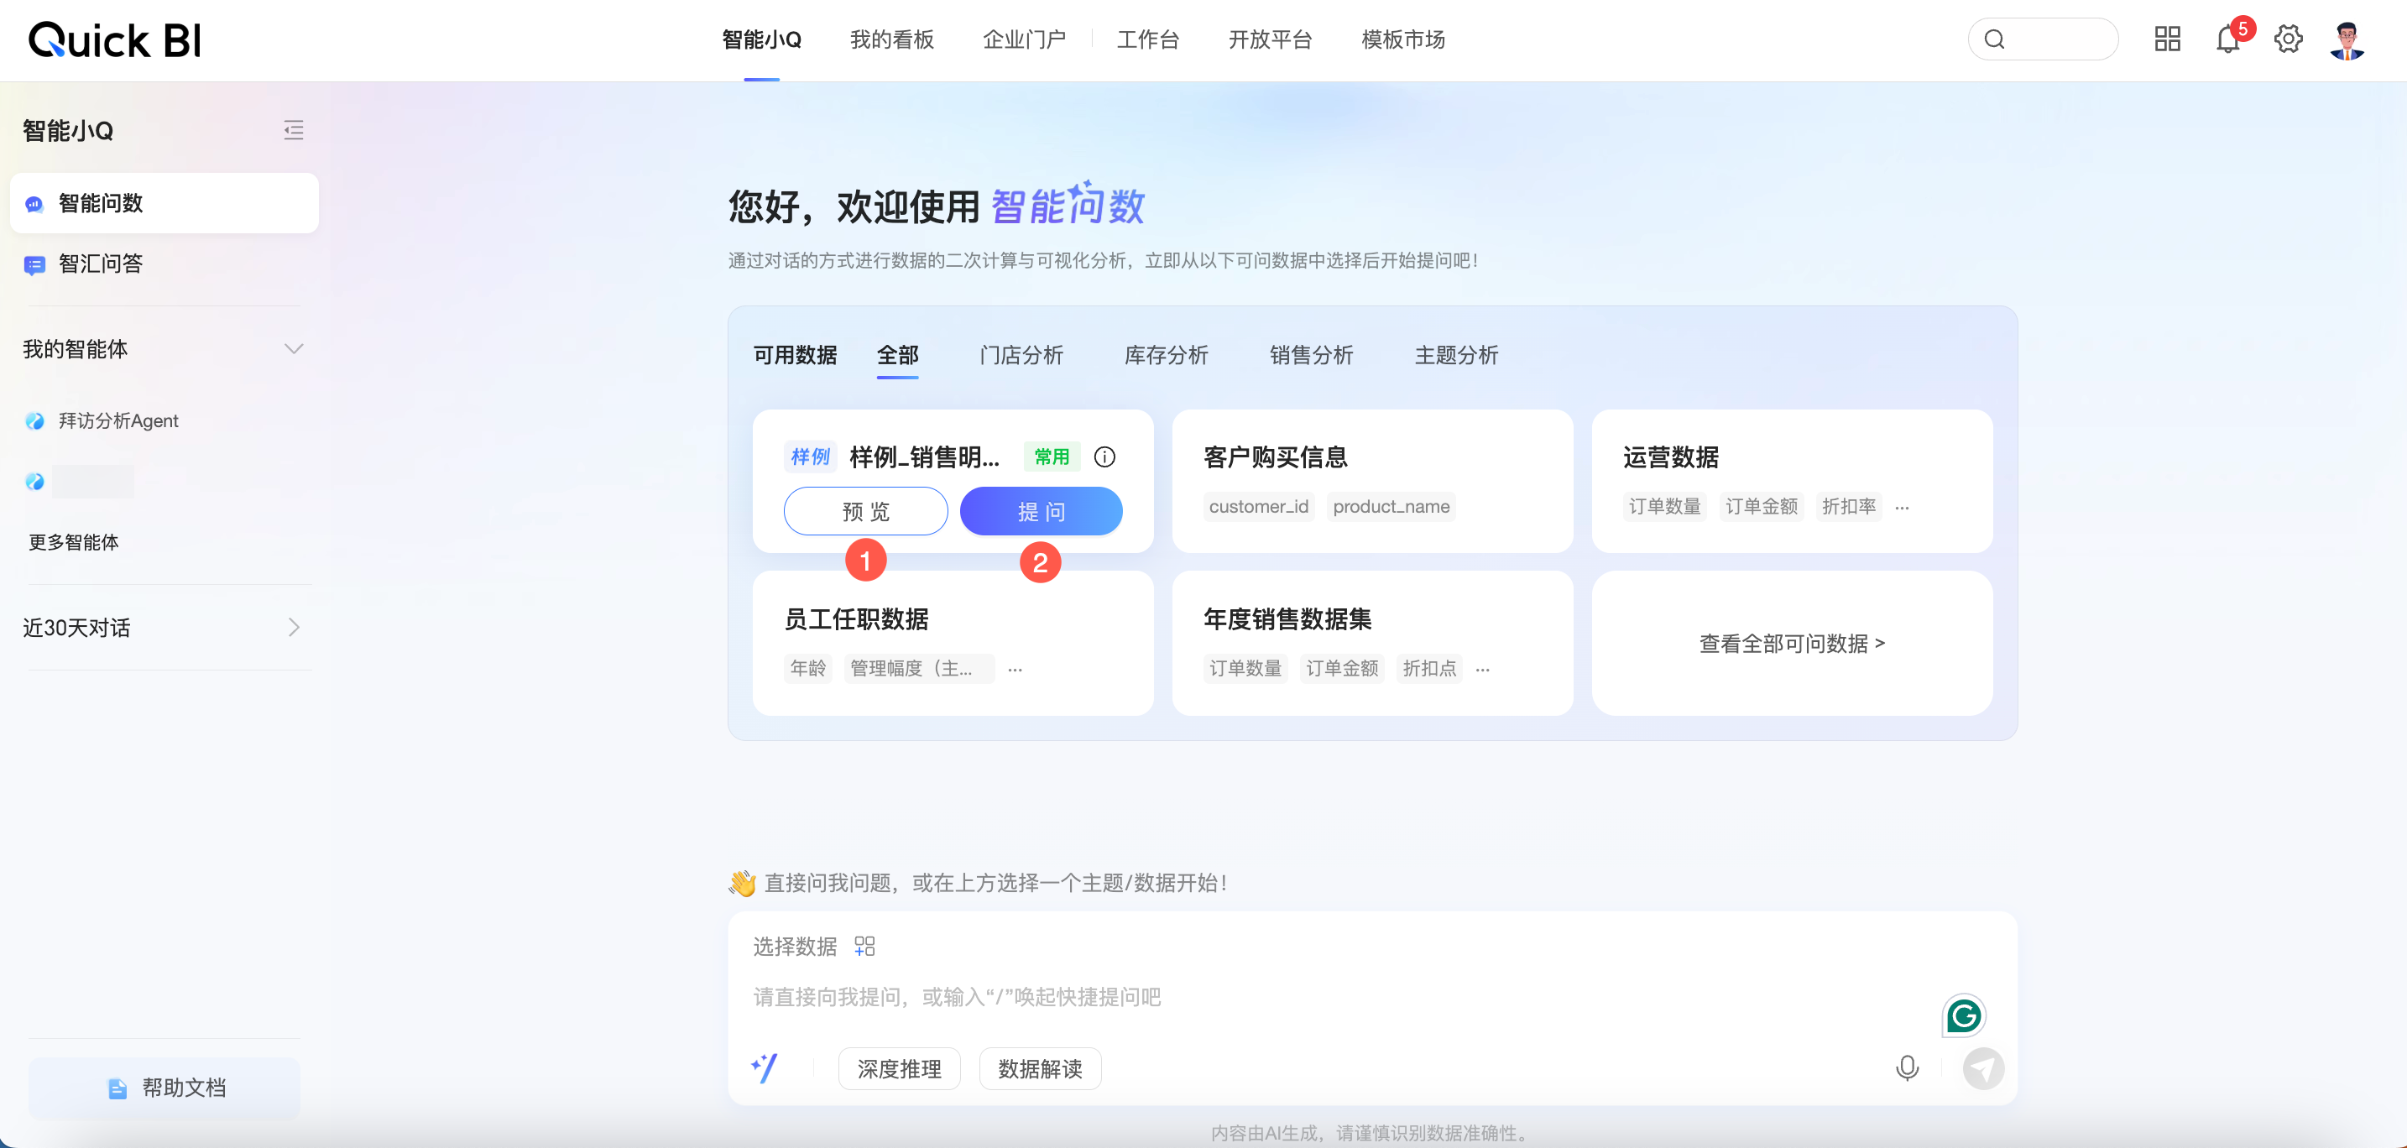This screenshot has width=2407, height=1148.
Task: Click the sparkle slash quick-command icon
Action: pyautogui.click(x=765, y=1067)
